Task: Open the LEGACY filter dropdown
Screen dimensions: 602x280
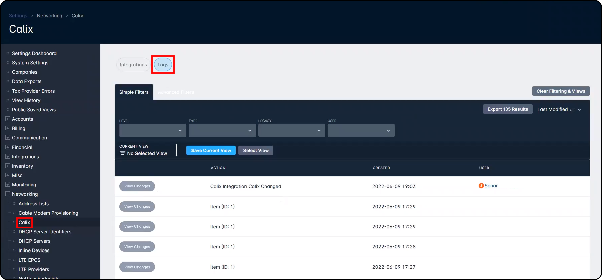Action: (x=292, y=130)
